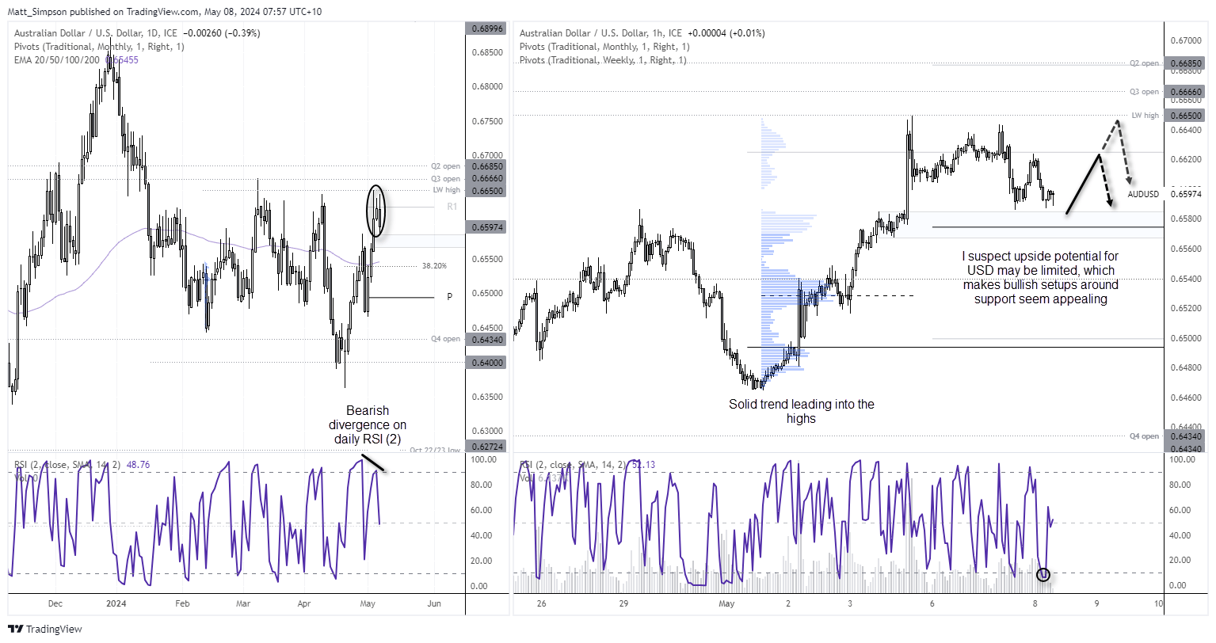The image size is (1216, 643).
Task: Click the 1h RSI indicator label showing 52.13
Action: click(587, 465)
